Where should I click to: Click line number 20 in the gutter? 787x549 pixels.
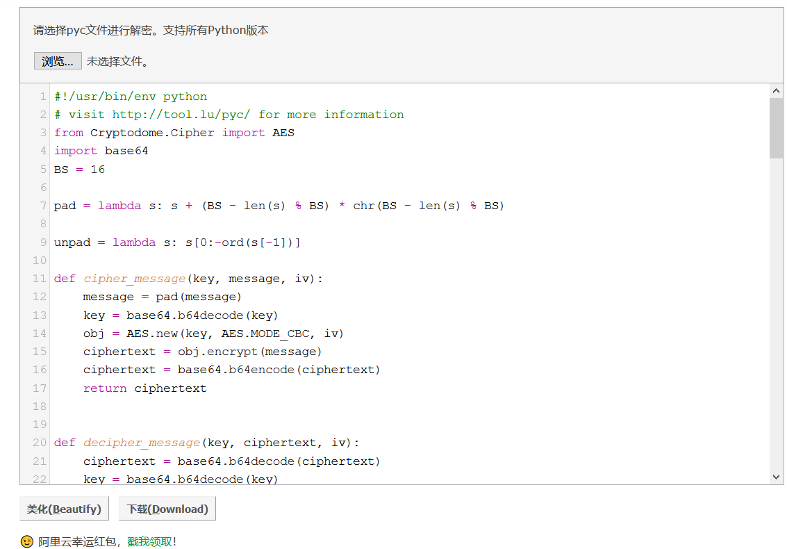coord(40,443)
